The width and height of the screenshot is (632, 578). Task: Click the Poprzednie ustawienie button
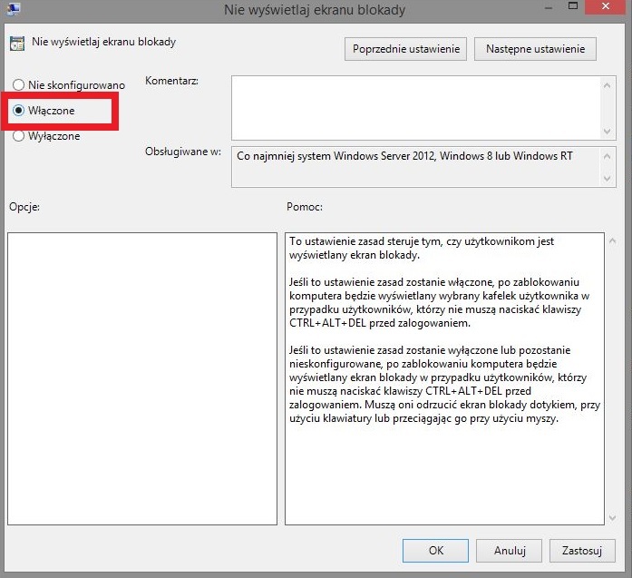tap(405, 49)
